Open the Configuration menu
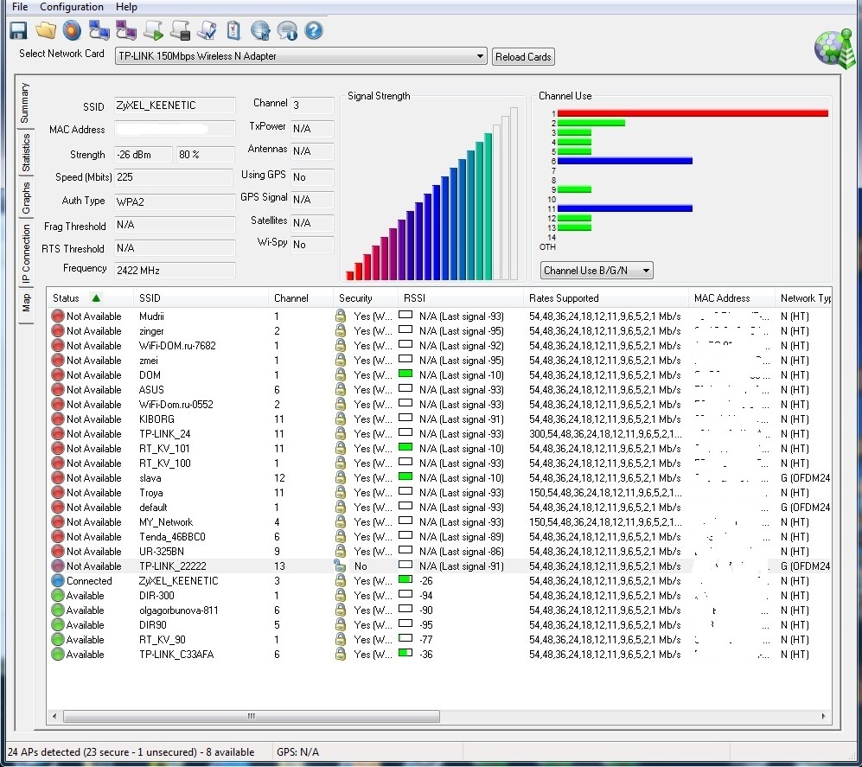The height and width of the screenshot is (767, 862). (x=73, y=7)
